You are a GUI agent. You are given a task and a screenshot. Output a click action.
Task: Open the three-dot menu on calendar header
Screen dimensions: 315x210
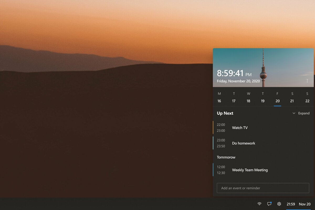[307, 81]
